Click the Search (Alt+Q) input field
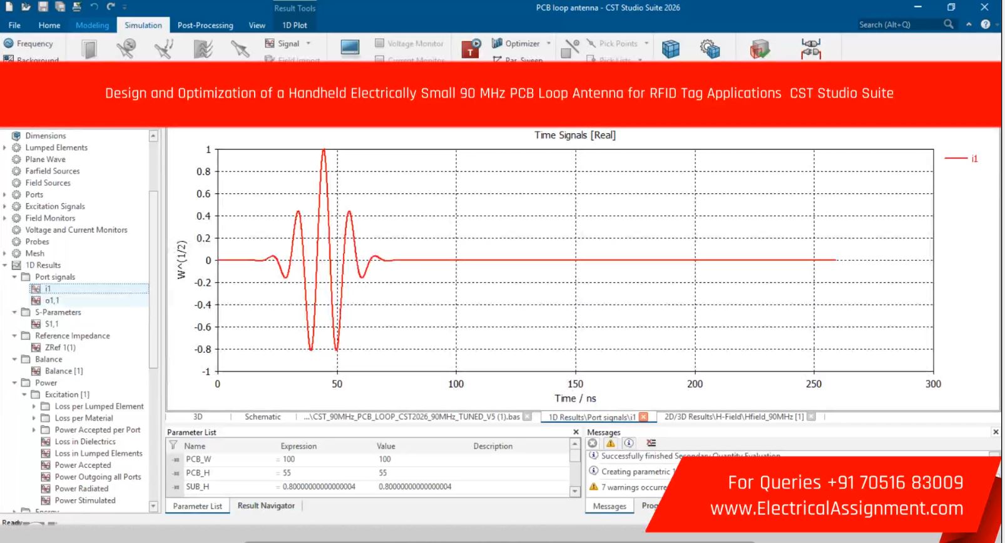The width and height of the screenshot is (1005, 543). (x=899, y=24)
